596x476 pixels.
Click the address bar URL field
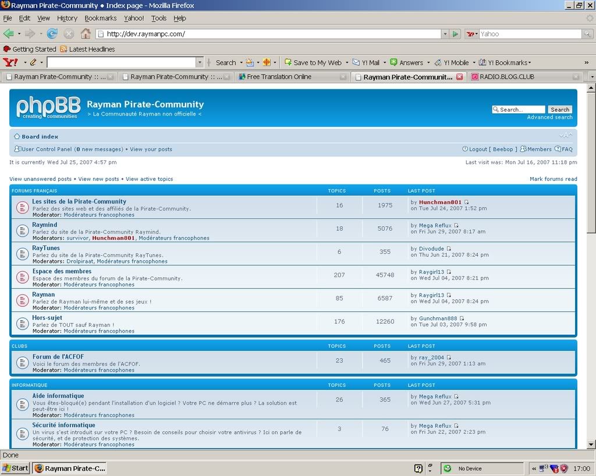pos(268,34)
